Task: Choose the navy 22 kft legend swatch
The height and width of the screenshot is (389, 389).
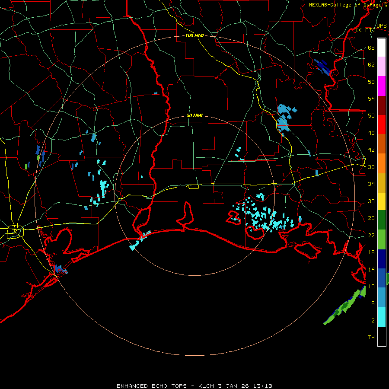Action: tap(382, 259)
